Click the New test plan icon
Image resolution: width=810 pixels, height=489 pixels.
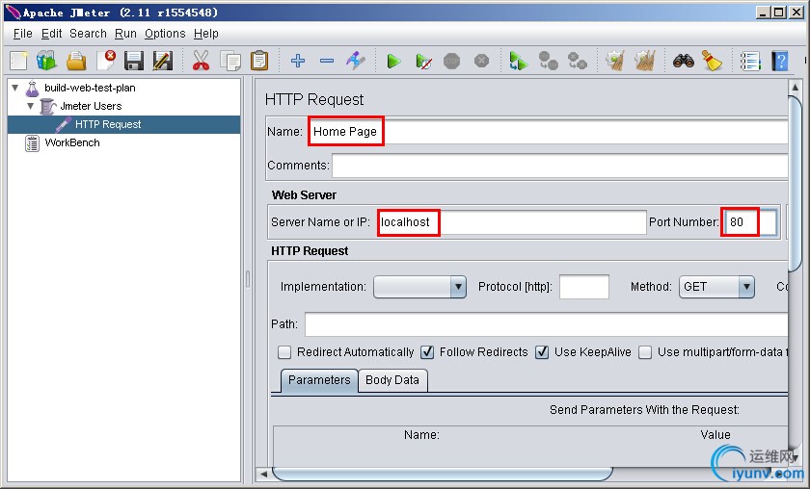(18, 61)
